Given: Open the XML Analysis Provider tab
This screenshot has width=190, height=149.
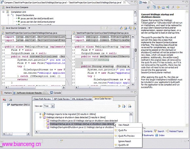Looking at the screenshot, I should 82,99.
